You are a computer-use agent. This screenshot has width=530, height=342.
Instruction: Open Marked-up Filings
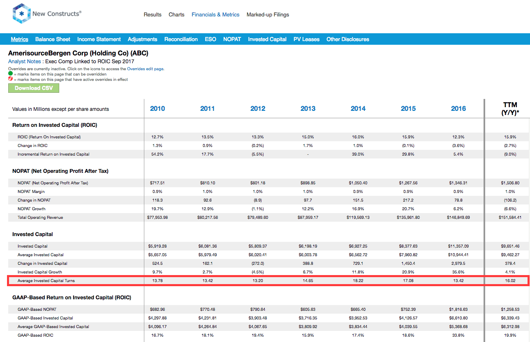(x=268, y=14)
